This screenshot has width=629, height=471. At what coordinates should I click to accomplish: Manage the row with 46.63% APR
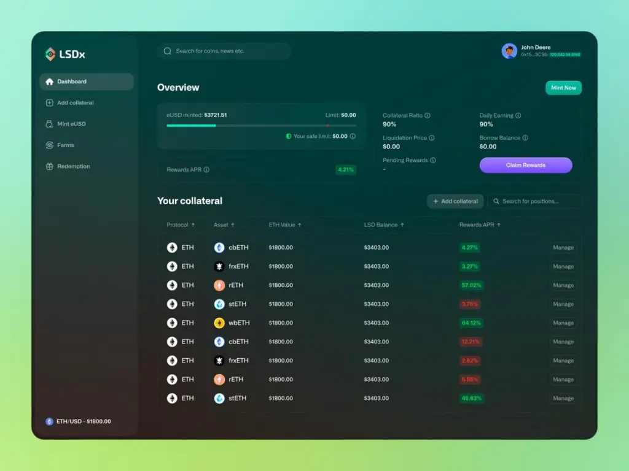click(x=563, y=398)
